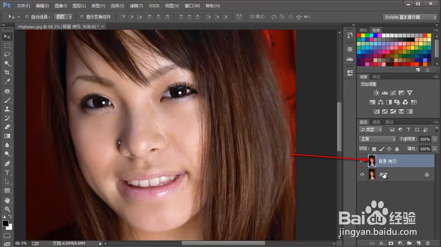Enable the 自动选择 checkbox
Image resolution: width=441 pixels, height=247 pixels.
click(x=27, y=17)
